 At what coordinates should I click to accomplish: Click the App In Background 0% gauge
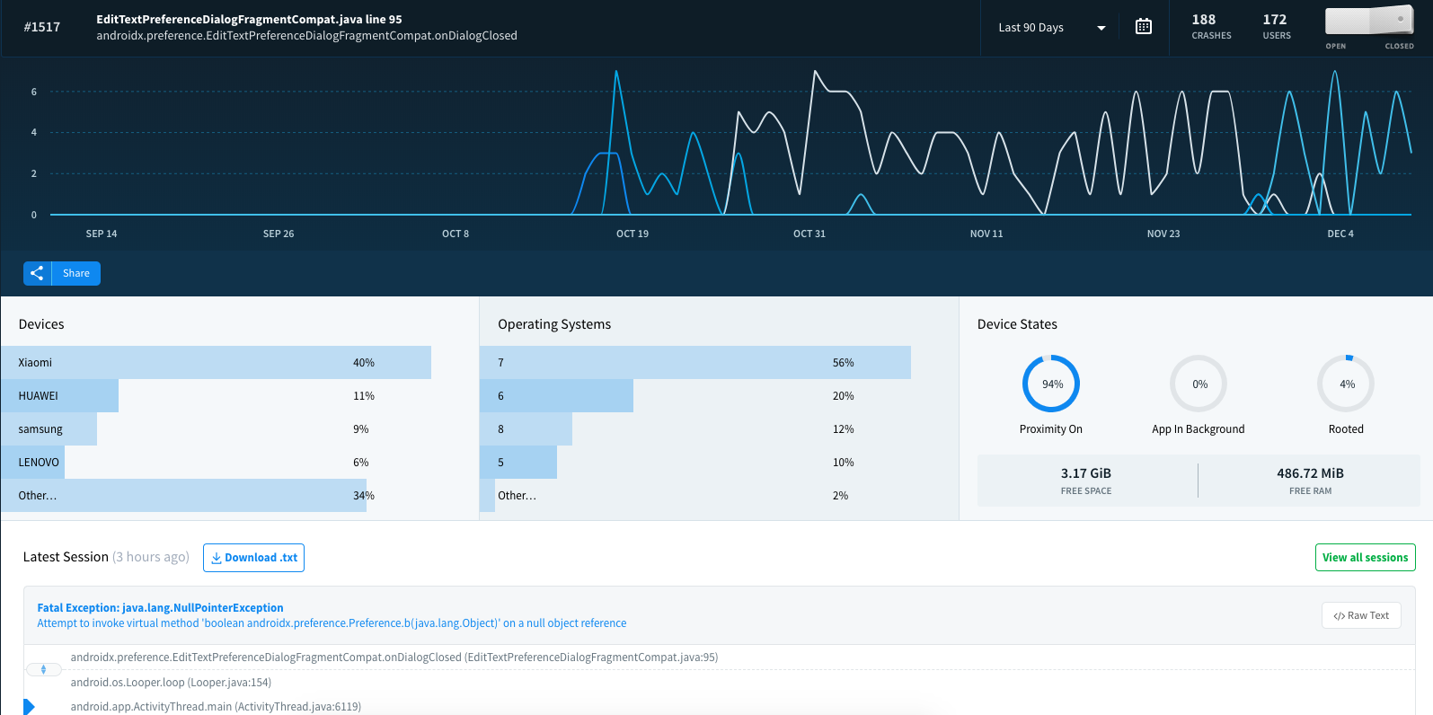pyautogui.click(x=1198, y=384)
